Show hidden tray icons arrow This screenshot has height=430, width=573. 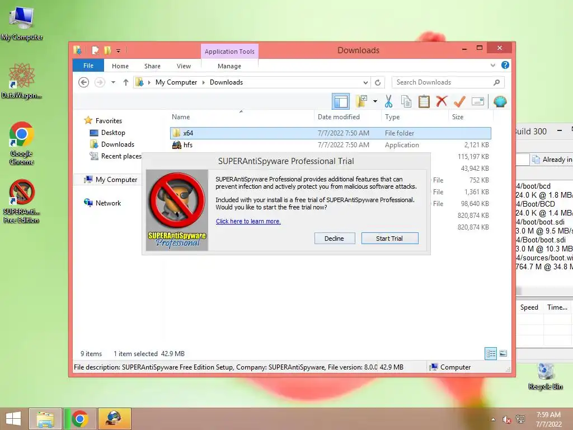pos(493,419)
